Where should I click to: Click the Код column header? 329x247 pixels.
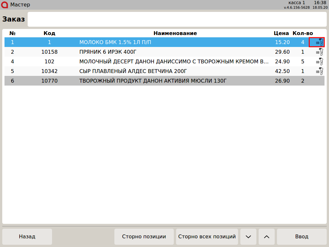tap(49, 33)
